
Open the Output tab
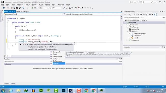click(x=13, y=83)
